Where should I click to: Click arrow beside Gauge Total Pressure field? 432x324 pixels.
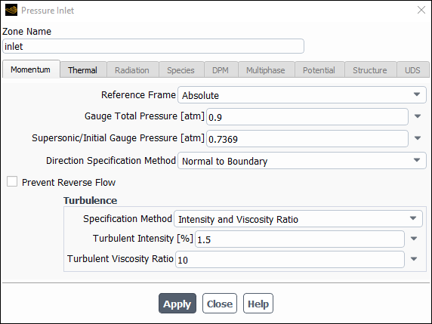(x=418, y=116)
